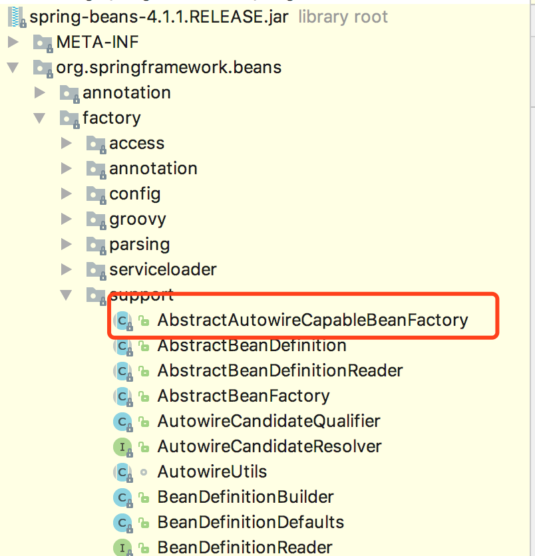The height and width of the screenshot is (556, 535).
Task: Click interface icon of AutowireCandidateResolver
Action: (x=122, y=447)
